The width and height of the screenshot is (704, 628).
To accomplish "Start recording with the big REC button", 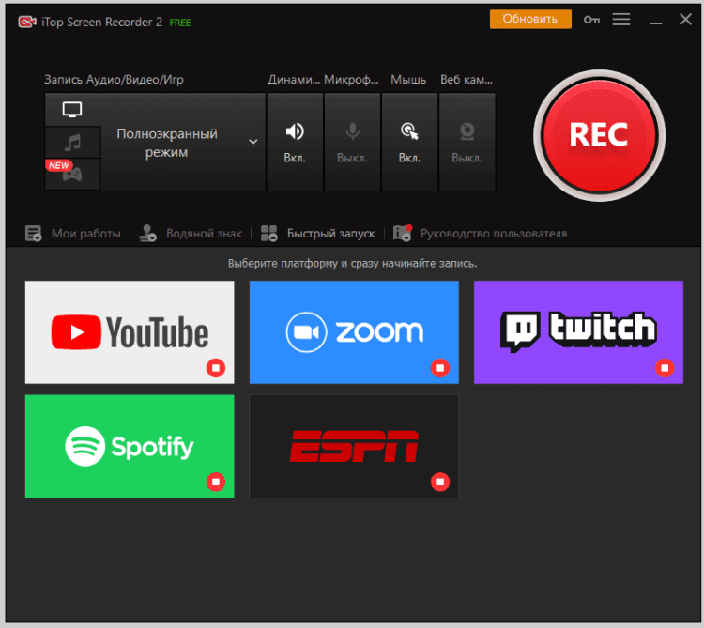I will pyautogui.click(x=599, y=135).
